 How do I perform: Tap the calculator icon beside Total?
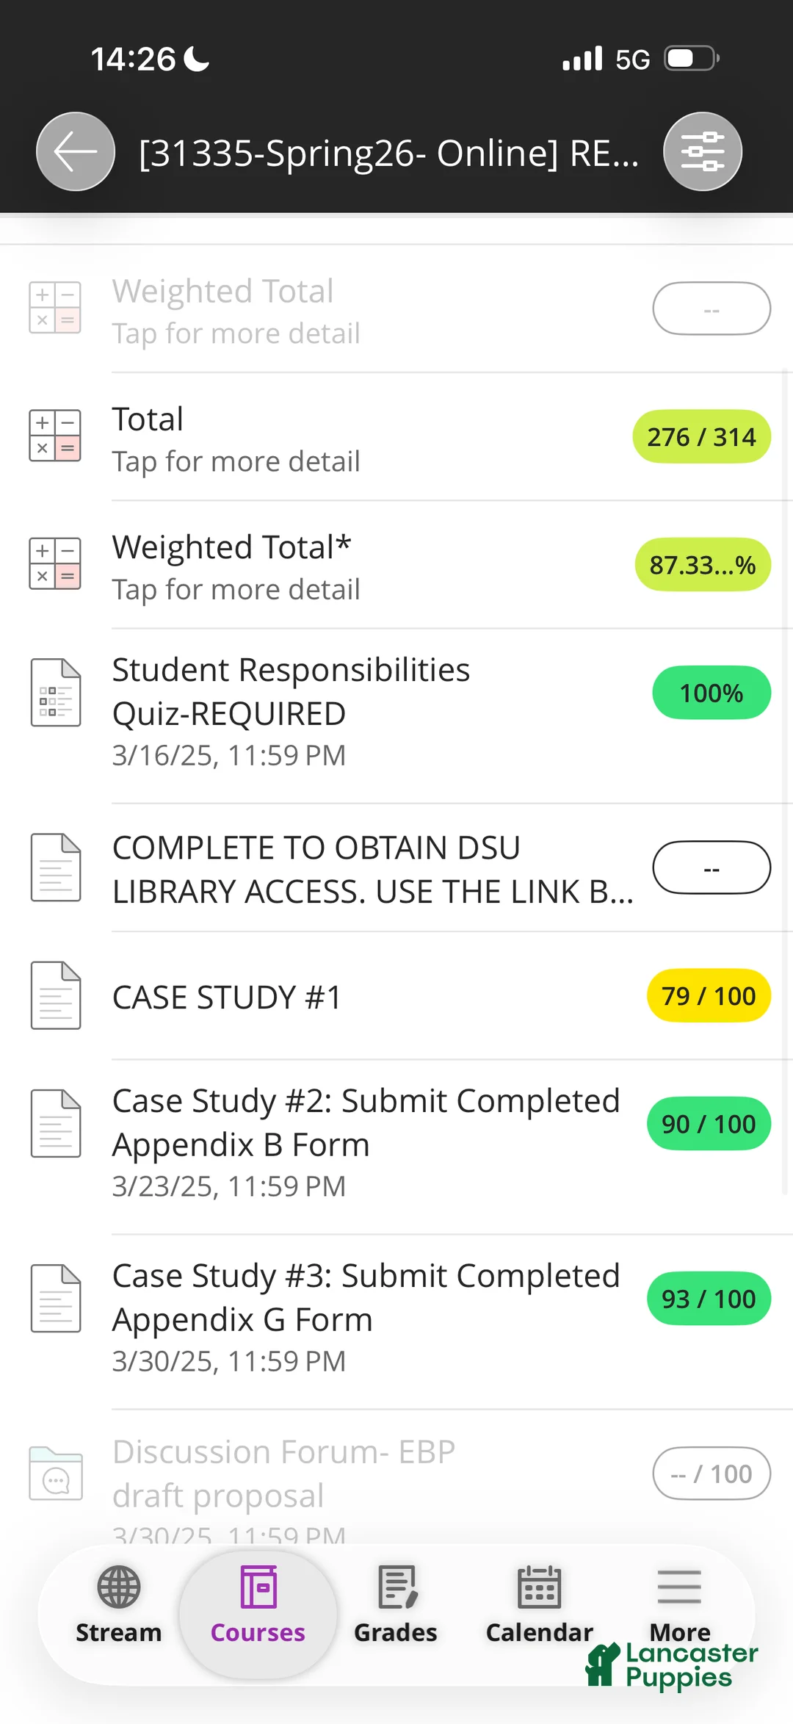click(55, 436)
